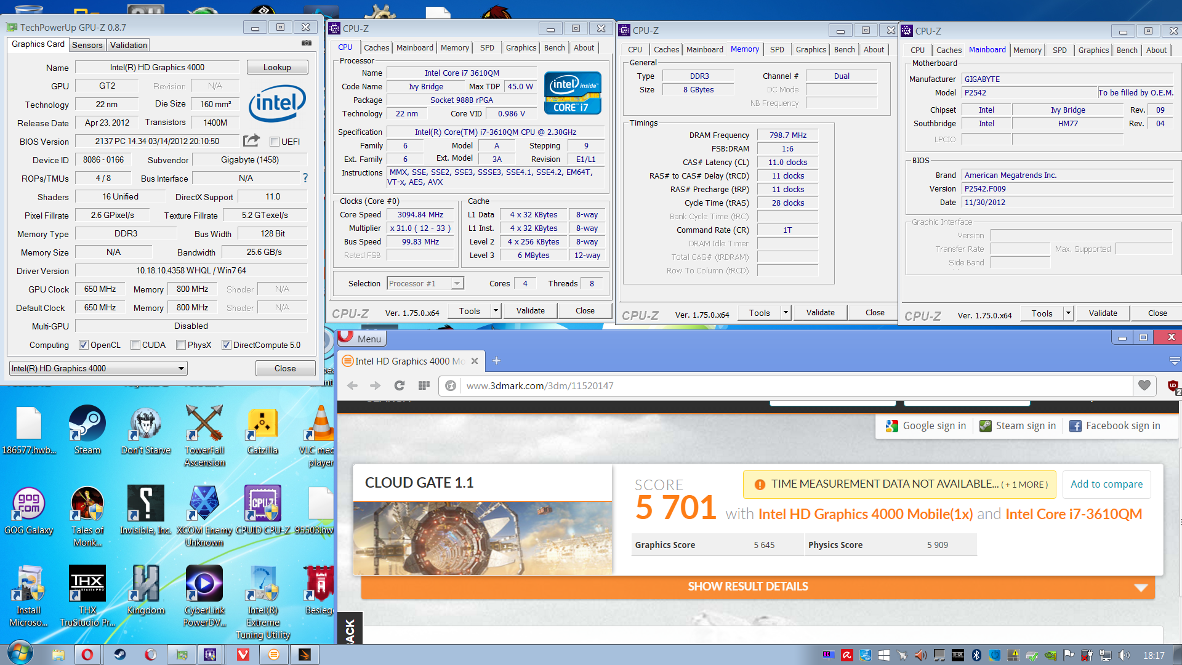The height and width of the screenshot is (665, 1182).
Task: Click the Add to compare button
Action: 1106,484
